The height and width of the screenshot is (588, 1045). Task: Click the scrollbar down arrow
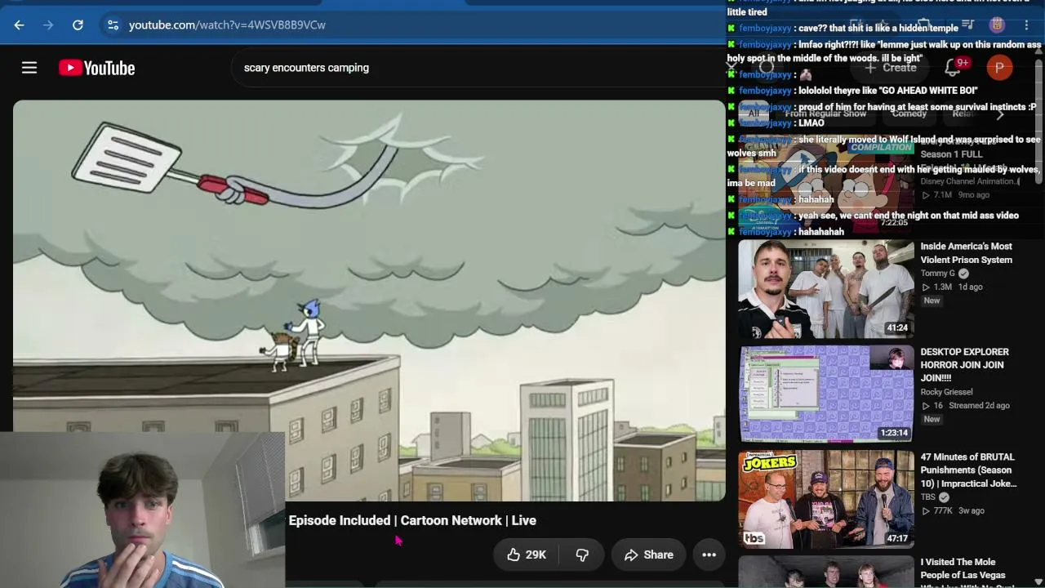(x=1038, y=581)
